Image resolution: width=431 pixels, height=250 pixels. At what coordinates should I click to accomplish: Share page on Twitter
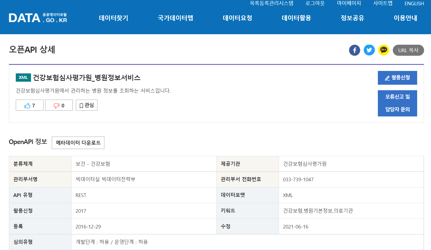click(x=369, y=50)
